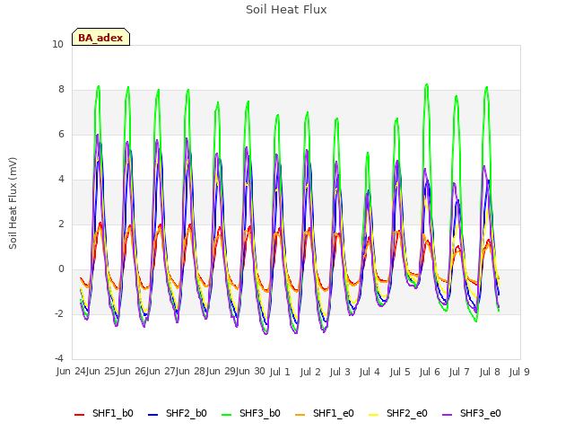Viewport: 574px width, 431px height.
Task: Select the Soil Heat Flux chart title
Action: [x=286, y=10]
